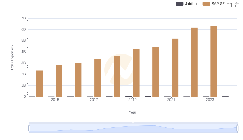Viewport: 243px width, 140px height.
Task: Click the trend preview inside the zoom slider
Action: coord(133,128)
